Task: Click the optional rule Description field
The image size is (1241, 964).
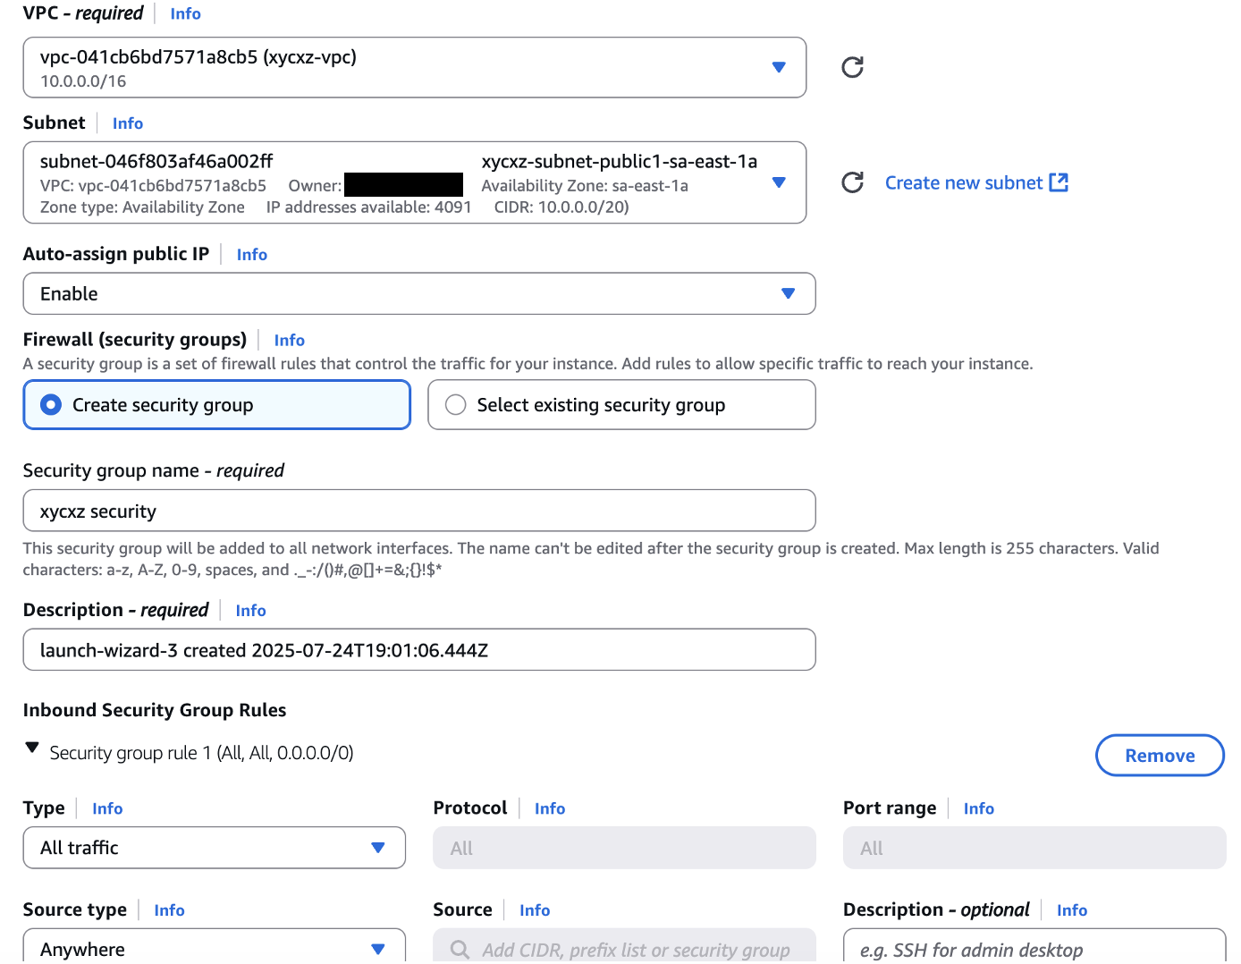Action: [1034, 949]
